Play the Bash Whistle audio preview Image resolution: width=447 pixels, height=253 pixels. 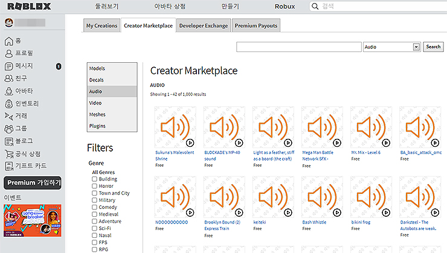[x=337, y=213]
